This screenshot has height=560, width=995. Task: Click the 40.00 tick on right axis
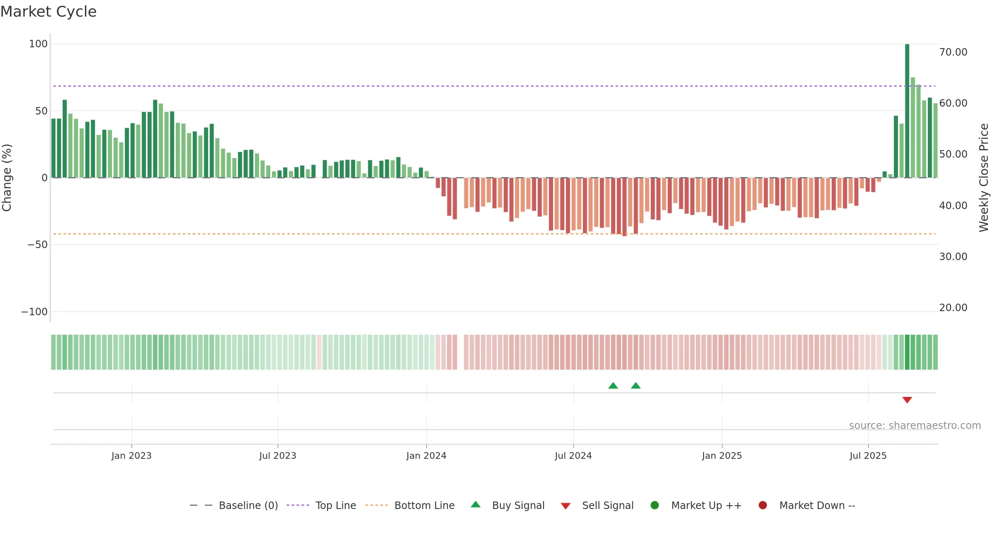953,205
